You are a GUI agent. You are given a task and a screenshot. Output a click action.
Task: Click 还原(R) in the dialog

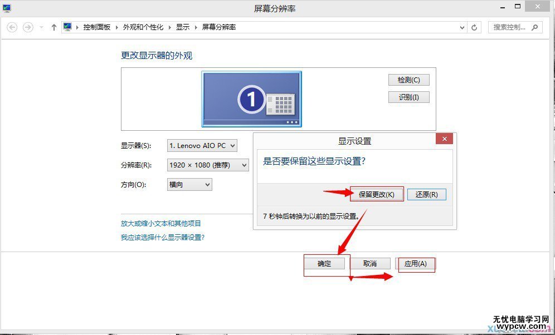(426, 194)
